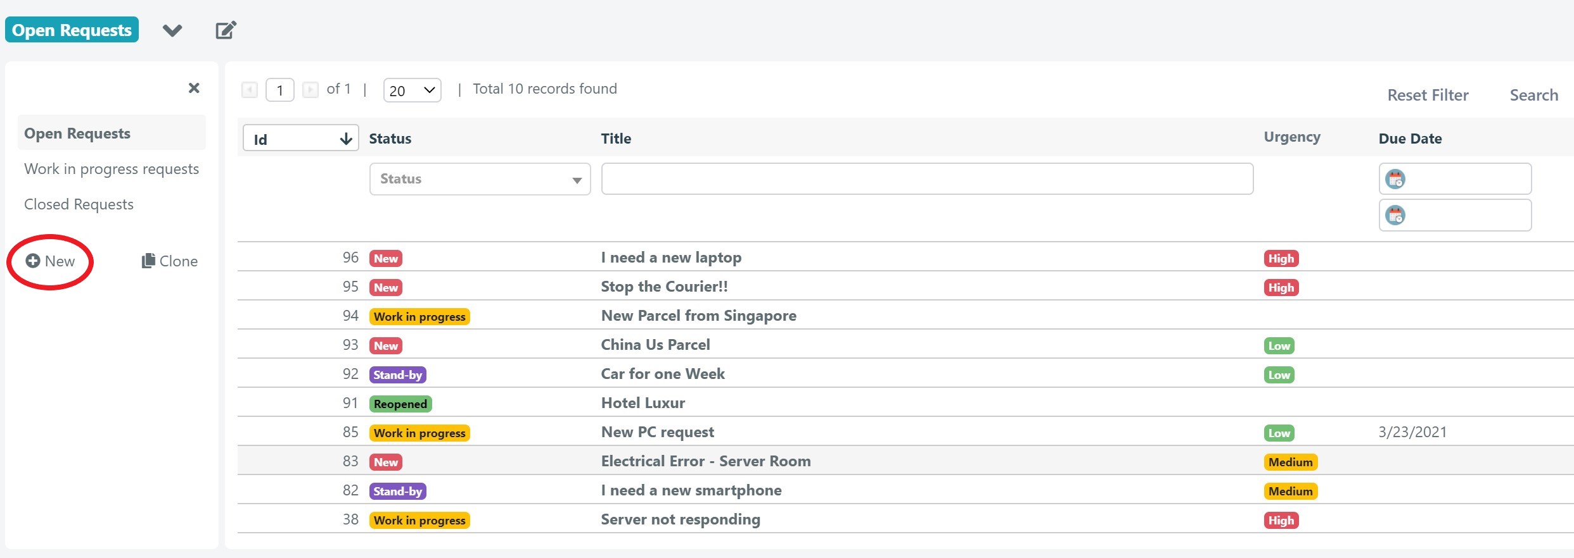Open 'I need a new smartphone' request

point(691,490)
